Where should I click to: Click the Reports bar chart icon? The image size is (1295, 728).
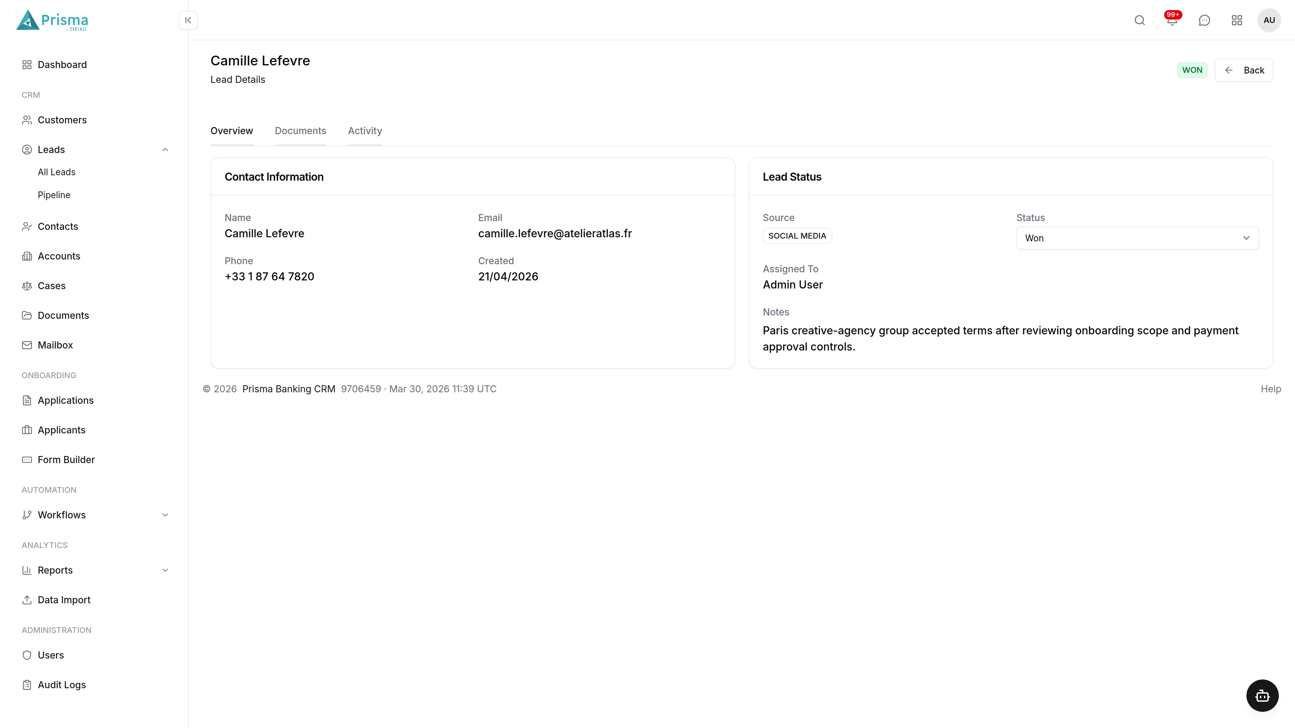27,570
